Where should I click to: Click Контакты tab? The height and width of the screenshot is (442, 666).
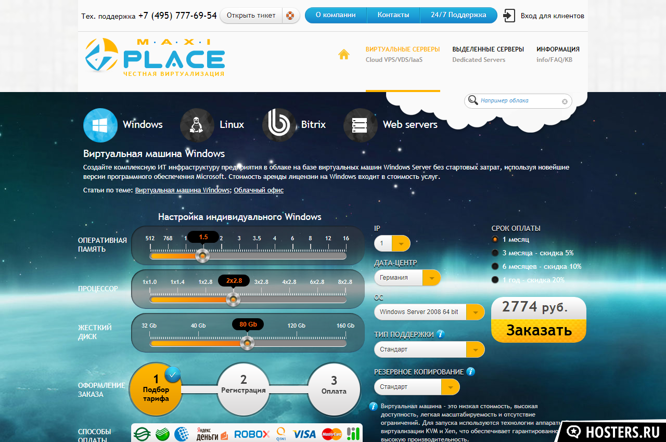coord(393,15)
